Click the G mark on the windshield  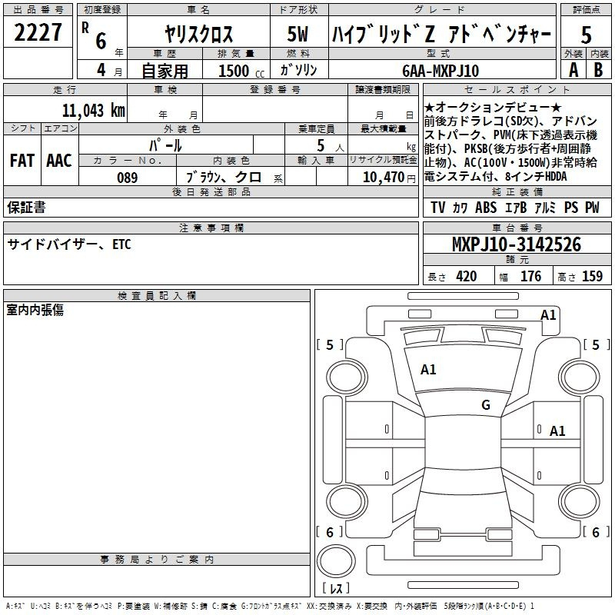tap(486, 405)
